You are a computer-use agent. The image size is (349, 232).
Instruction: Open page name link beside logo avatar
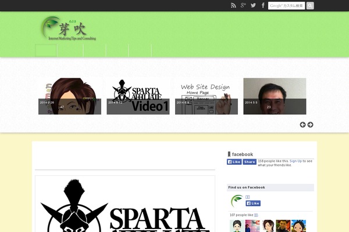tap(248, 197)
